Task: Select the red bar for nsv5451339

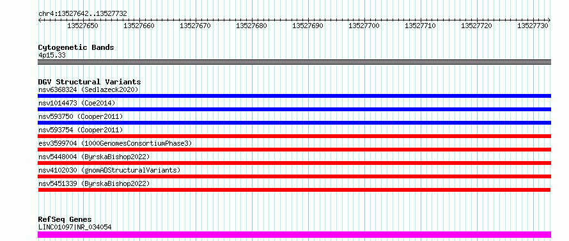Action: point(294,190)
